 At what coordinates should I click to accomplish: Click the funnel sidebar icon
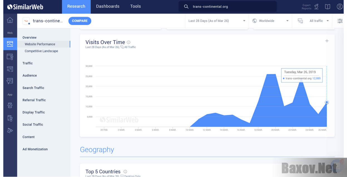[x=10, y=81]
